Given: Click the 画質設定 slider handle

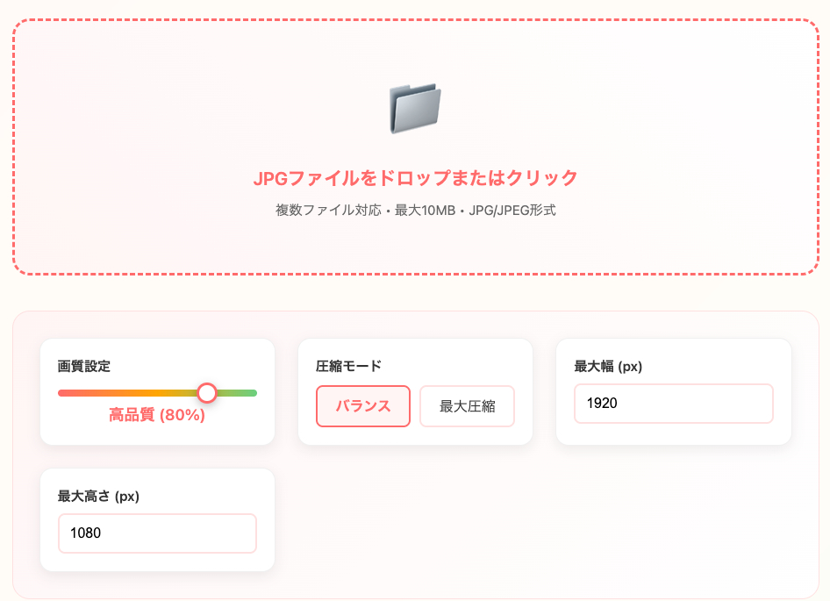Looking at the screenshot, I should tap(207, 392).
